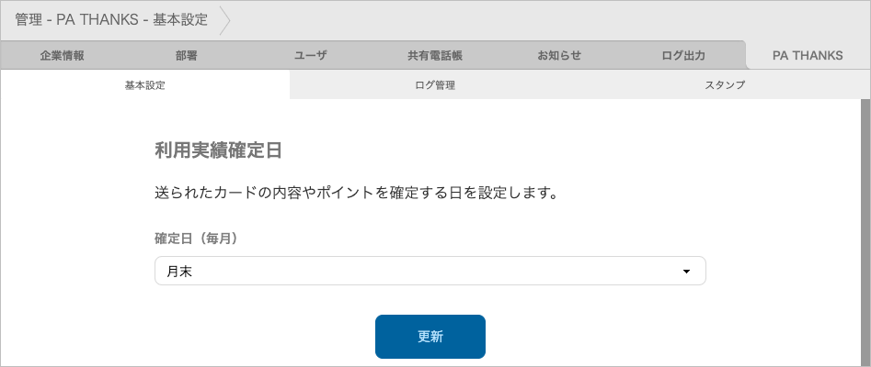
Task: Click the breadcrumb chevron arrow icon
Action: click(224, 19)
